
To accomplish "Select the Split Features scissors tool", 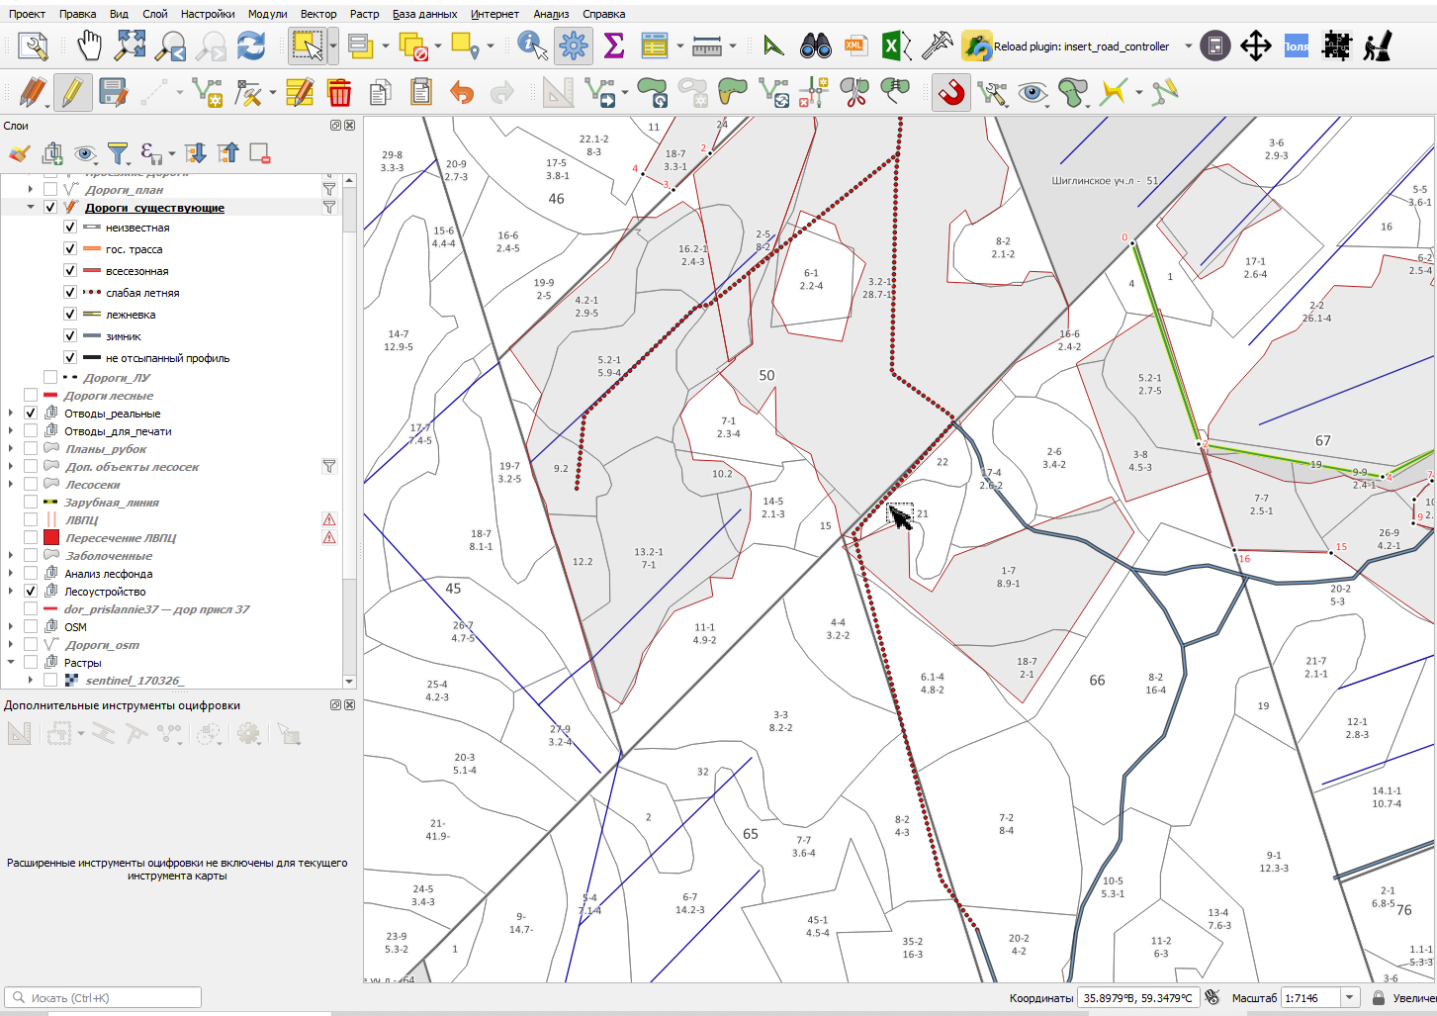I will click(x=853, y=92).
